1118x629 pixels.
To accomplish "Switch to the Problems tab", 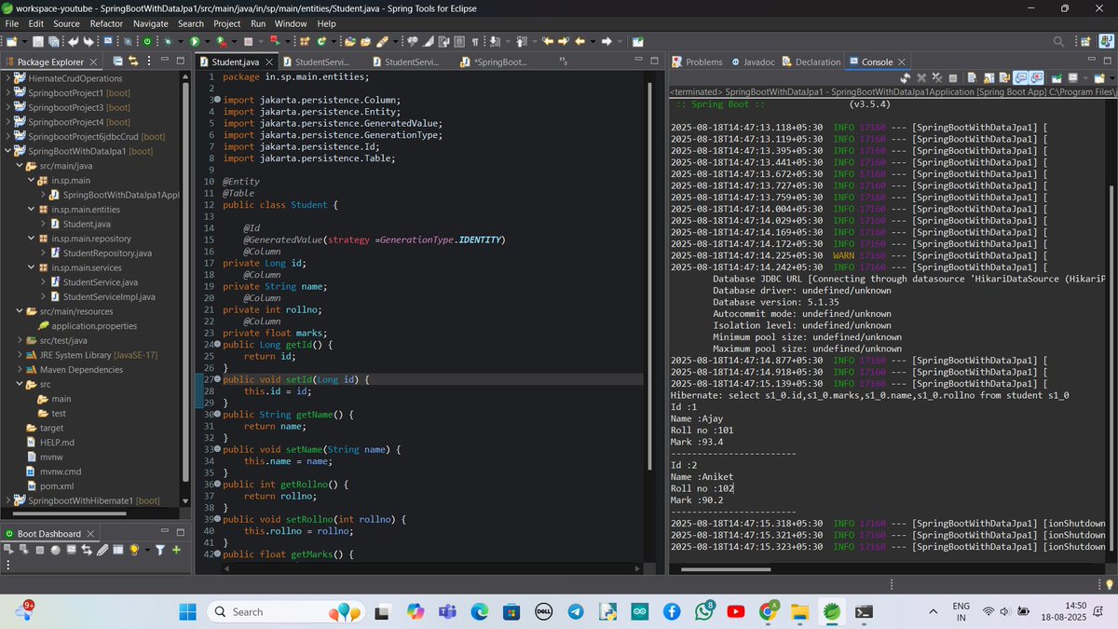I will (697, 62).
